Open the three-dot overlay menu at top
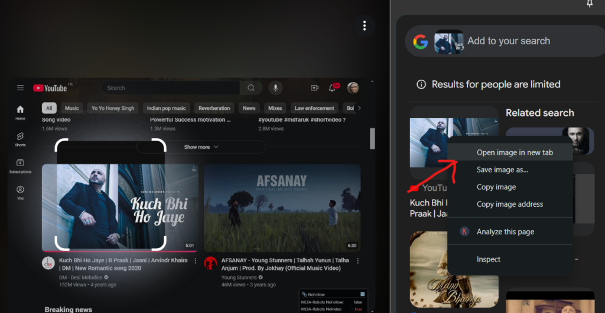Image resolution: width=605 pixels, height=313 pixels. pos(364,26)
